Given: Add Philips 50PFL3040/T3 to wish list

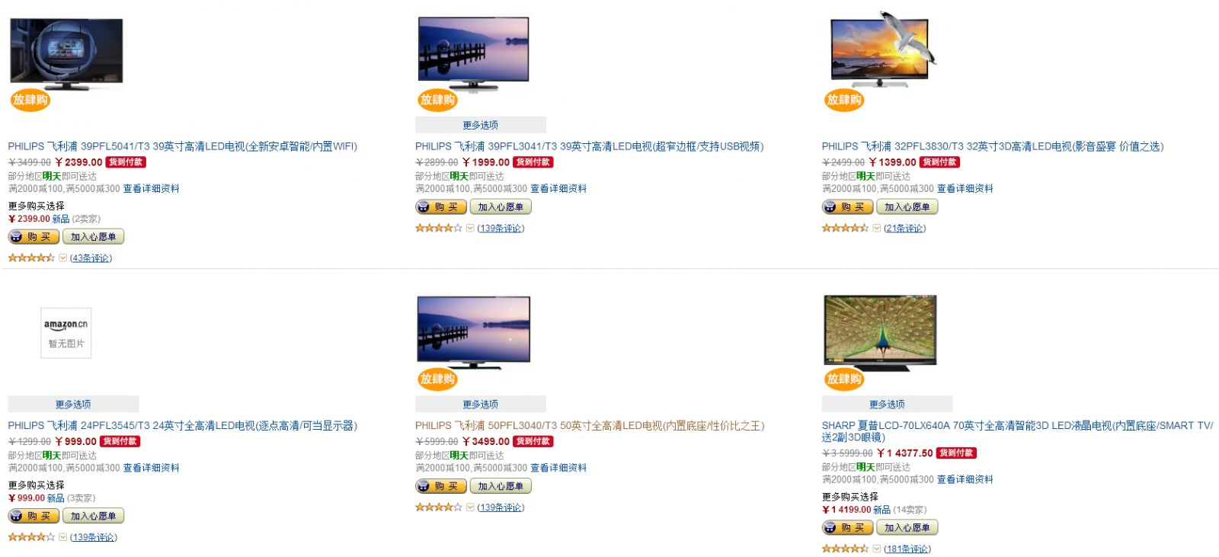Looking at the screenshot, I should pos(501,486).
